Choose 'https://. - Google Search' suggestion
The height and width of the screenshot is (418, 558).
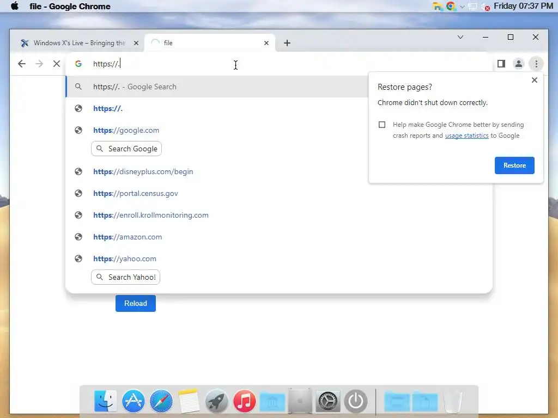click(x=217, y=87)
